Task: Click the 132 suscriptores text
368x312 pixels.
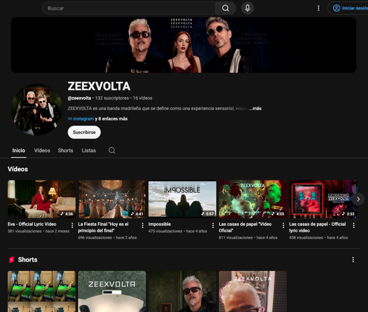Action: coord(112,98)
